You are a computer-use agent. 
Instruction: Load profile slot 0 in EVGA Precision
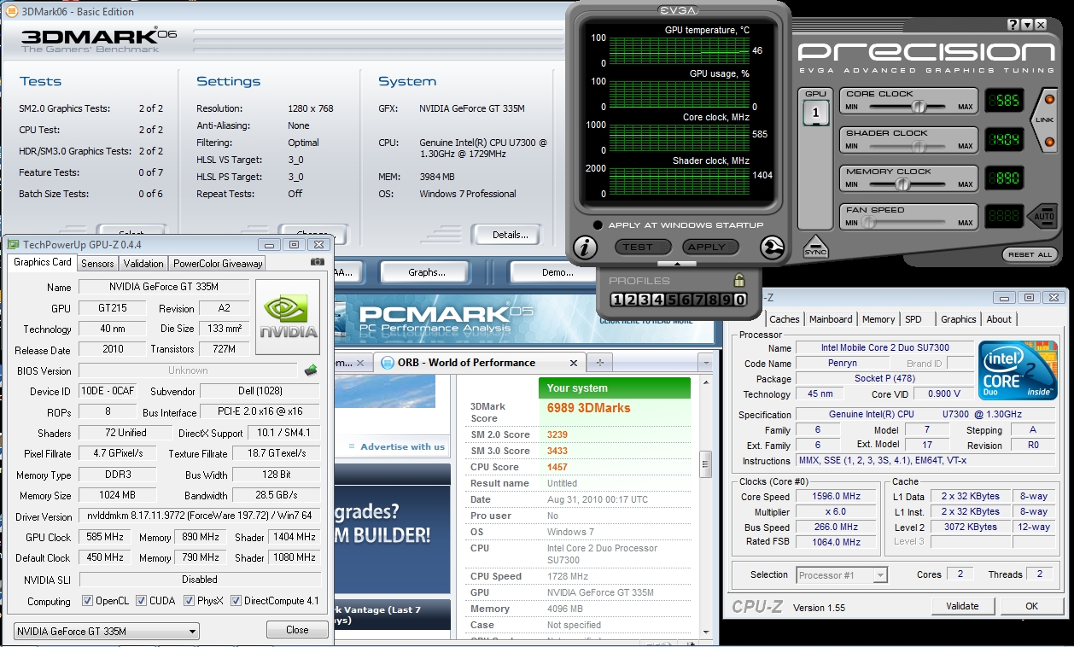[x=740, y=300]
